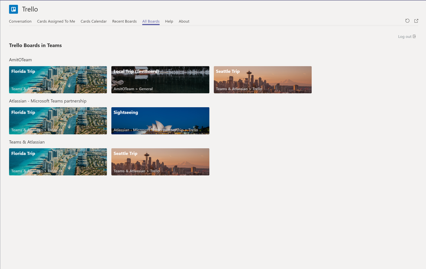
Task: Select the All Boards tab
Action: pos(151,21)
